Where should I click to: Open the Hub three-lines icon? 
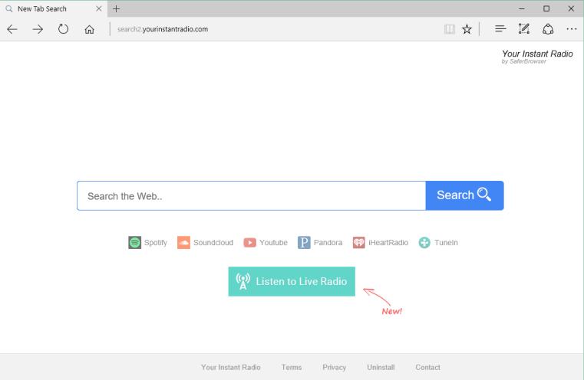pos(500,28)
